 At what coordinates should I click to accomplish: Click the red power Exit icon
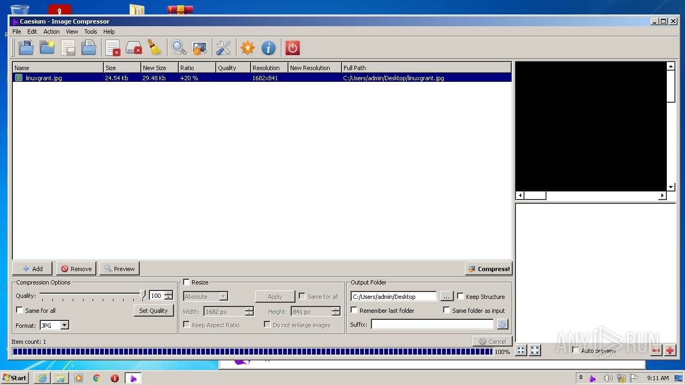(x=292, y=48)
